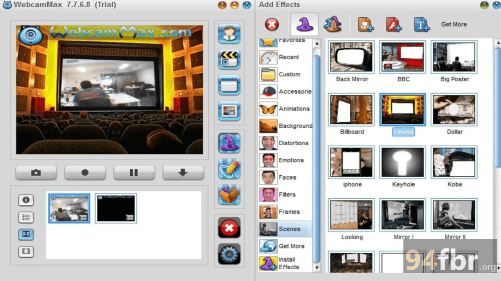Switch to film strip video view icon
The width and height of the screenshot is (501, 281).
tap(26, 252)
